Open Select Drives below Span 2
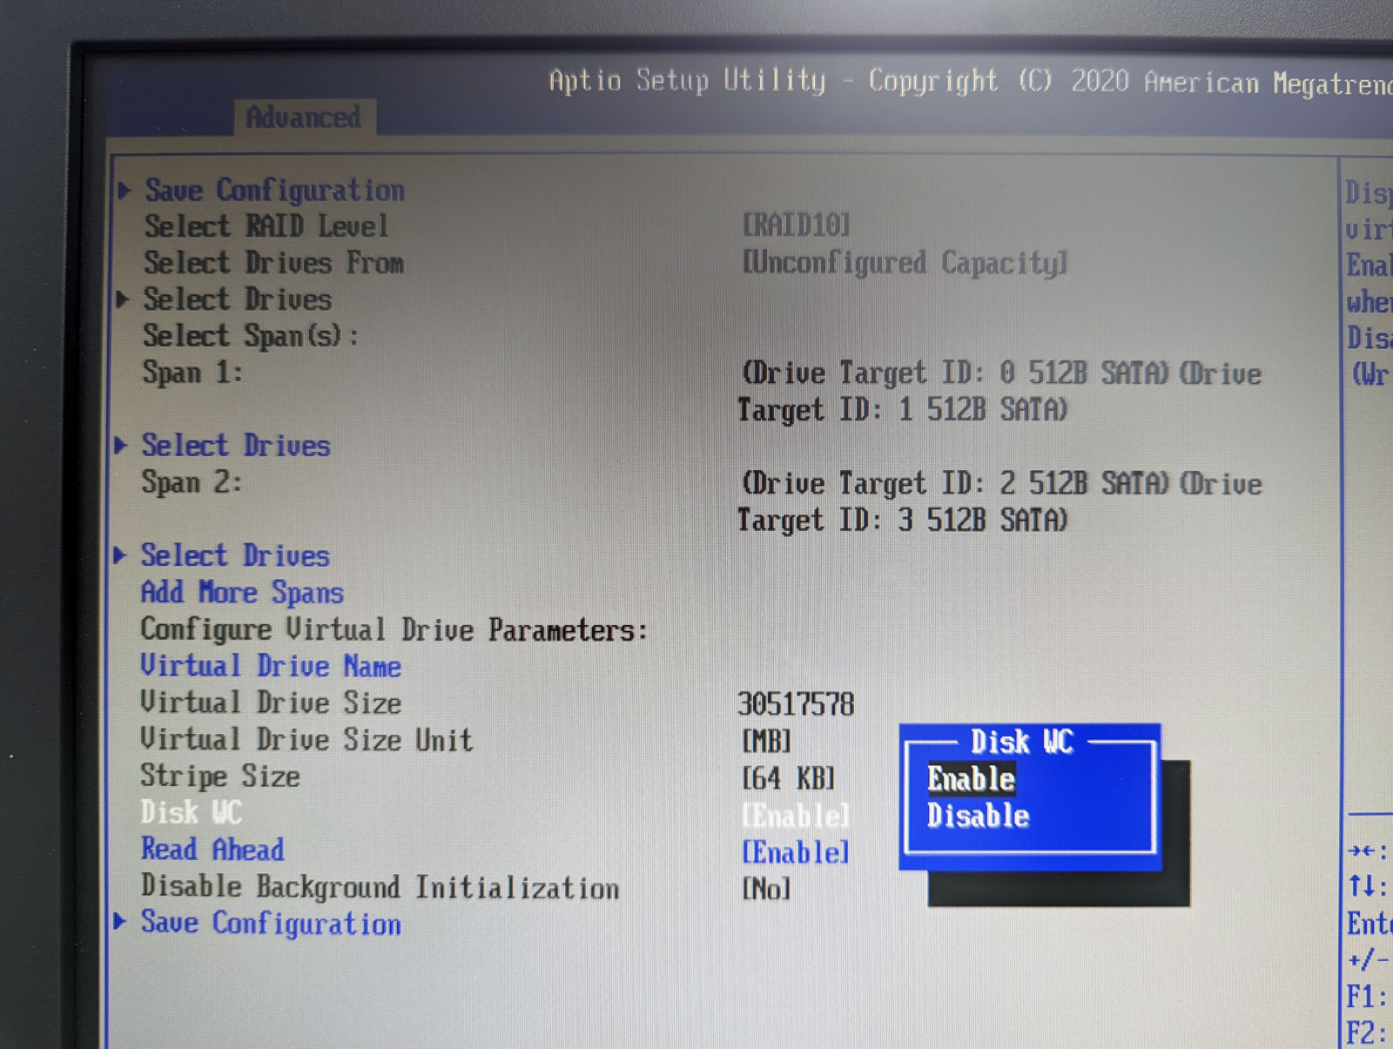This screenshot has width=1393, height=1049. [x=235, y=555]
